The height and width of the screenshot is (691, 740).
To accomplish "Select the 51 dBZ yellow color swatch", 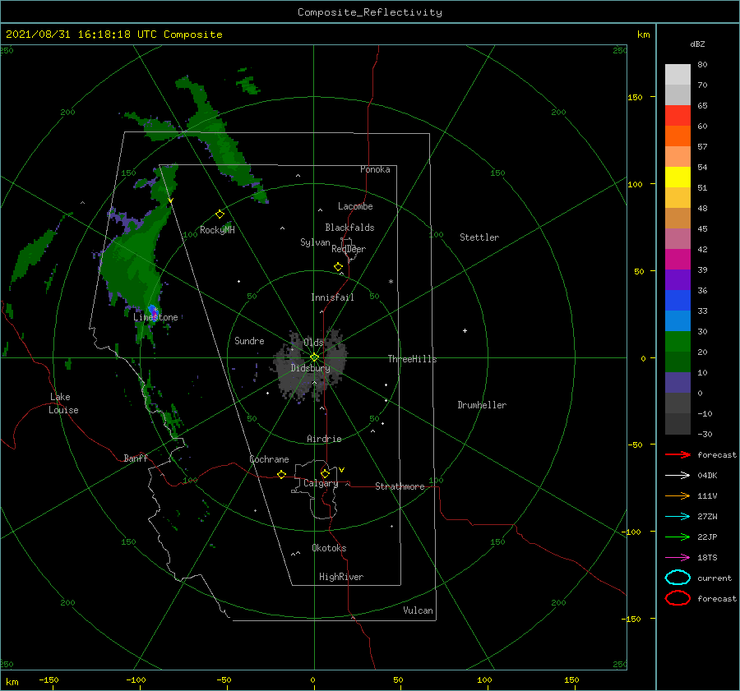I will [678, 177].
